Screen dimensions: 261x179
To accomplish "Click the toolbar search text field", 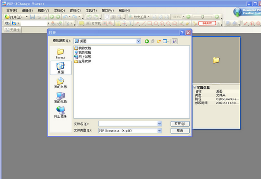I will pos(34,24).
